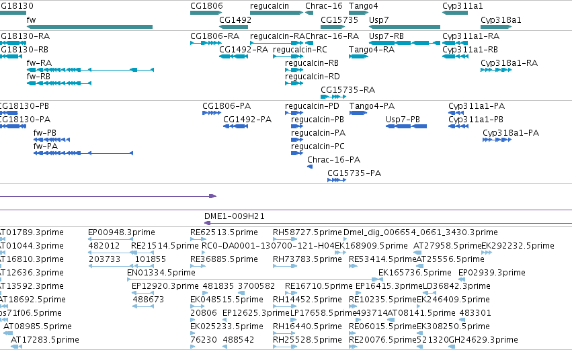
Task: Open EST label AT27958.5prime
Action: point(447,246)
